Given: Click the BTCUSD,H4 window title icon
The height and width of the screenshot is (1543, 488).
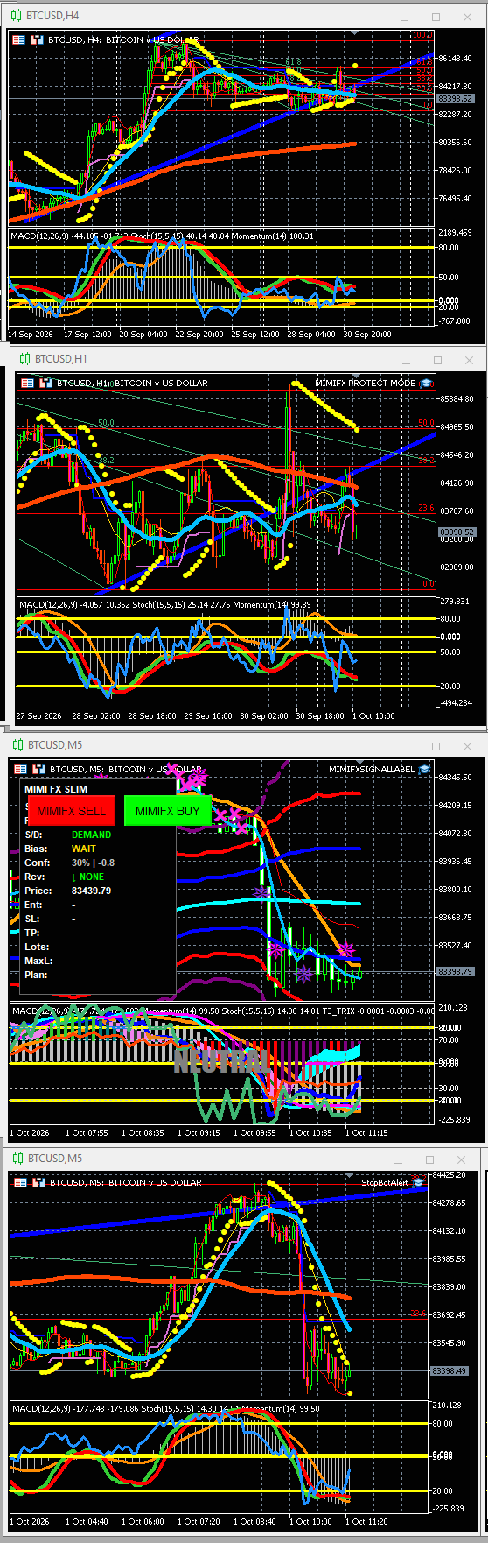Looking at the screenshot, I should point(17,16).
